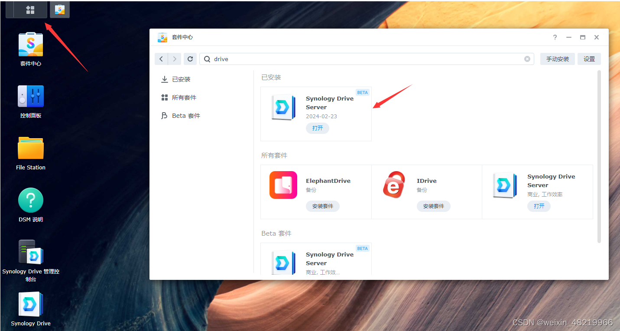The image size is (620, 331).
Task: Go forward with the right arrow button
Action: [174, 59]
